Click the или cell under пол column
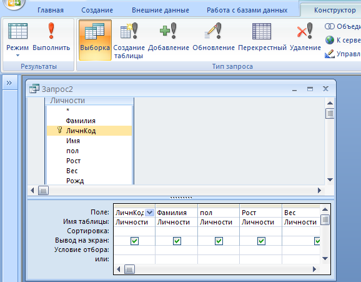This screenshot has width=361, height=282. pos(219,259)
